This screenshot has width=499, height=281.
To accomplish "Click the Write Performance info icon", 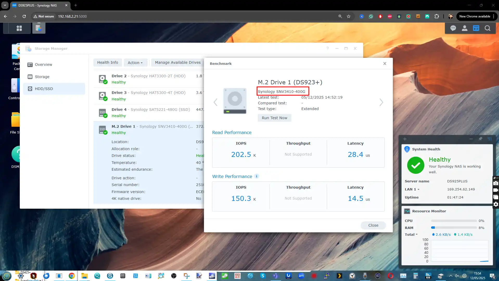I will tap(257, 176).
